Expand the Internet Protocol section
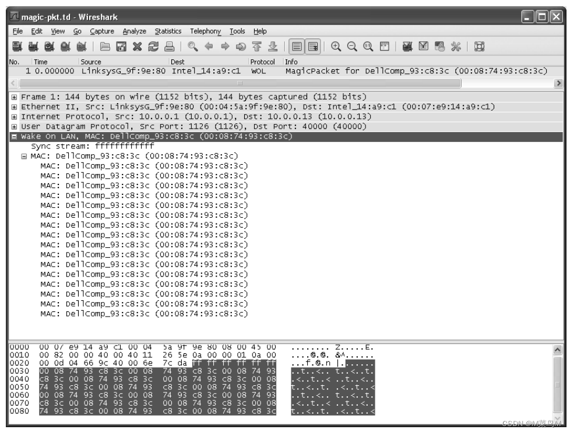Image resolution: width=570 pixels, height=433 pixels. coord(14,117)
